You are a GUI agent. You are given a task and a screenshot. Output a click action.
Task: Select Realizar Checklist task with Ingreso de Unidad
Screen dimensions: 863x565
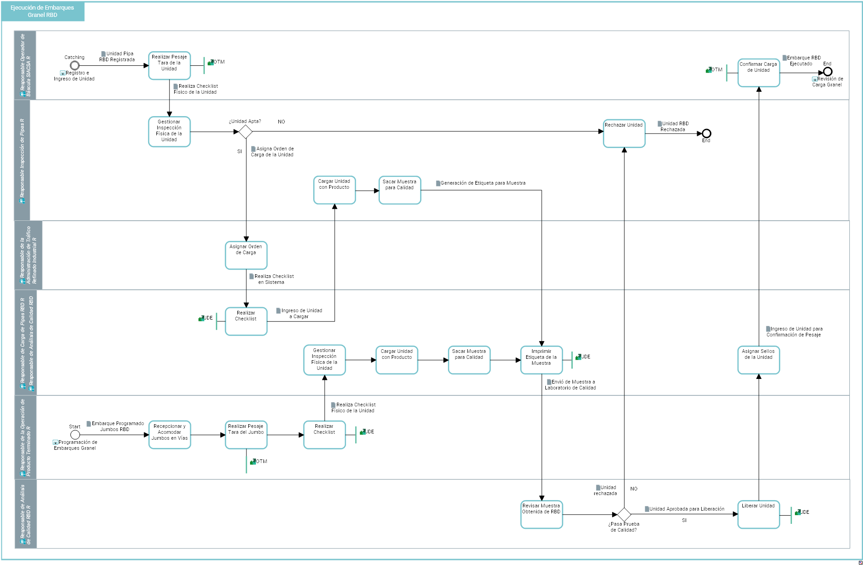[x=246, y=321]
